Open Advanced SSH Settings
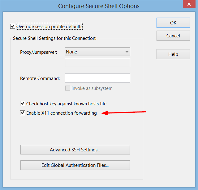The width and height of the screenshot is (198, 190). [75, 150]
